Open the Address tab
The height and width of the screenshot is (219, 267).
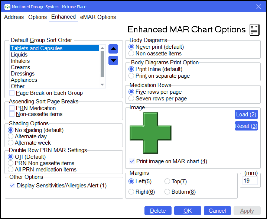(x=14, y=17)
